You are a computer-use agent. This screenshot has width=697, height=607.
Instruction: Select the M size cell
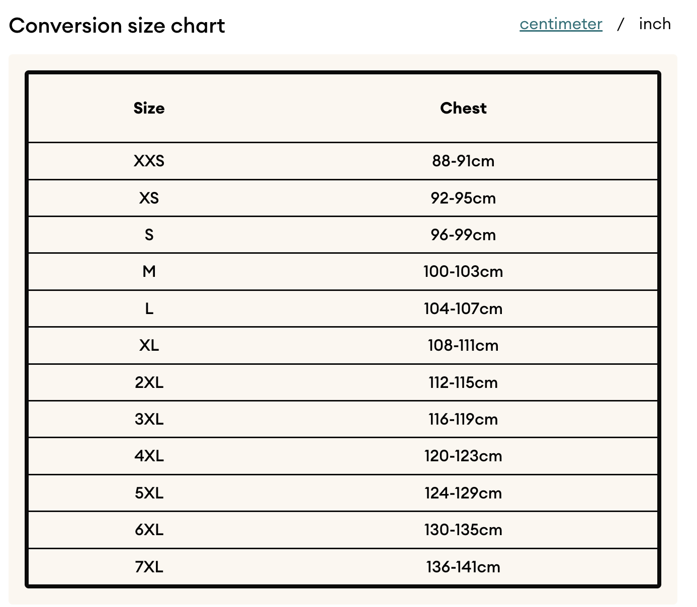(x=149, y=271)
